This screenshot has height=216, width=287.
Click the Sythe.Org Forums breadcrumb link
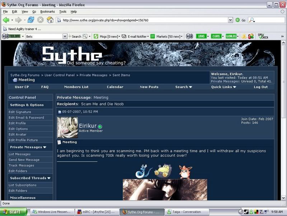pos(25,75)
